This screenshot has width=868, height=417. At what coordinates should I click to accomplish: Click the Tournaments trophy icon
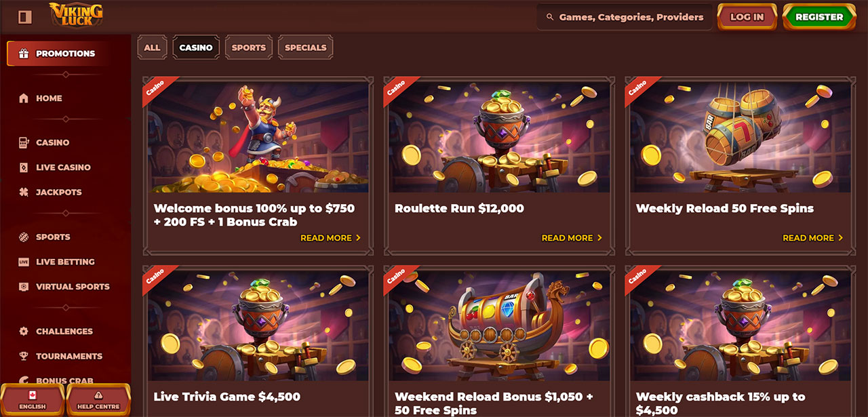(24, 356)
